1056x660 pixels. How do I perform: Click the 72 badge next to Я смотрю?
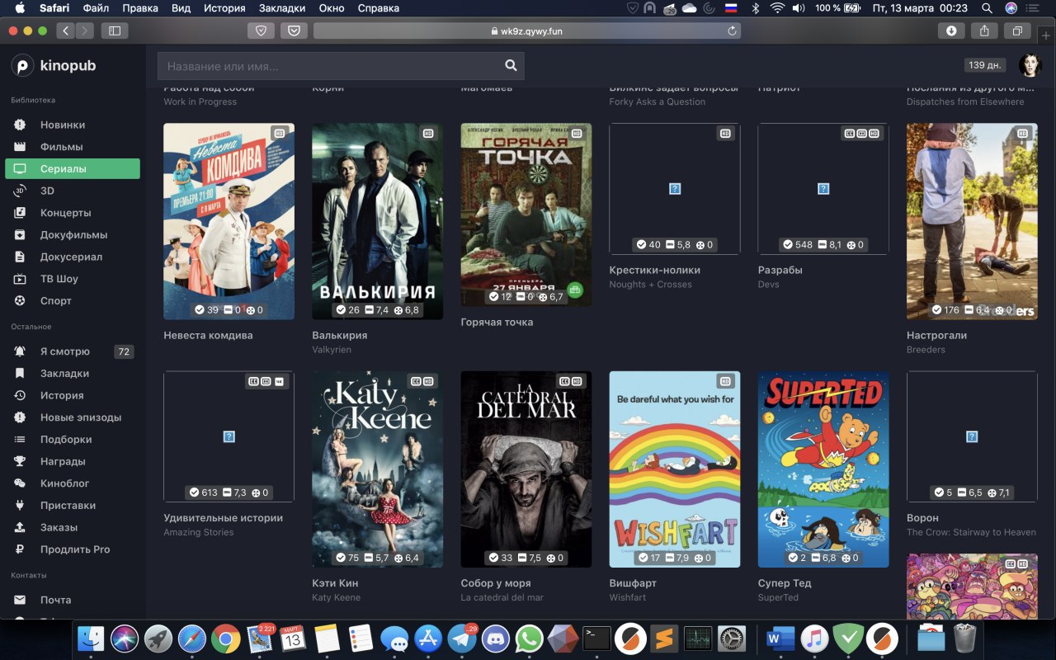pyautogui.click(x=124, y=351)
